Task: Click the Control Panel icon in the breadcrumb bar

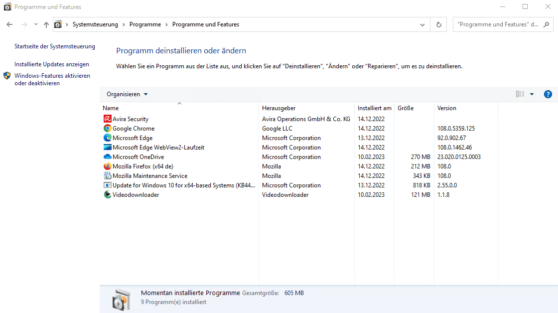Action: pos(58,24)
